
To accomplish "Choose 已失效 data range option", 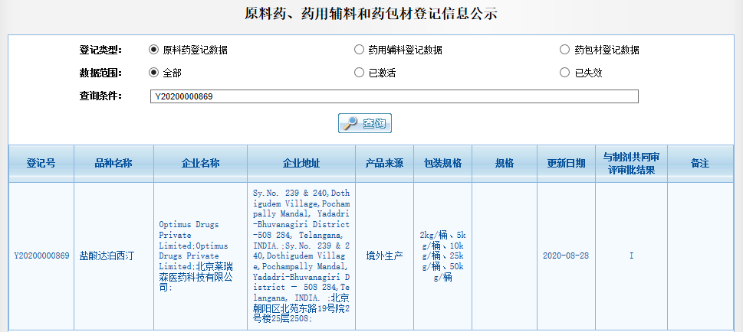I will 564,73.
